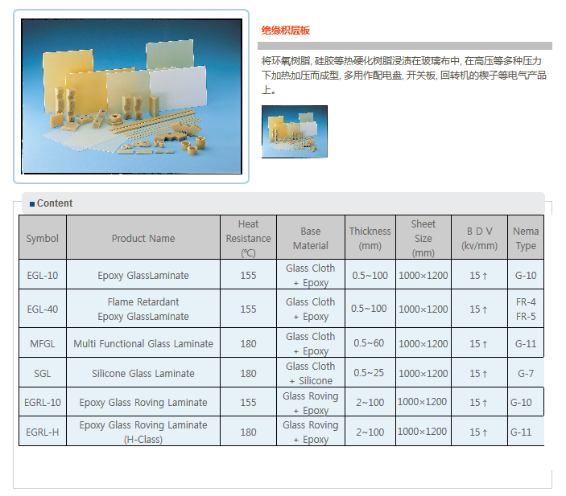The width and height of the screenshot is (566, 496).
Task: Click the Nema Type column header
Action: point(526,238)
